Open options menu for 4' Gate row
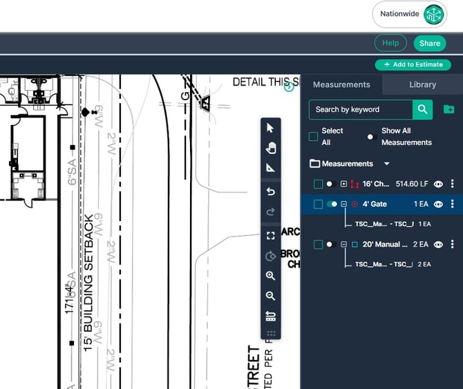 (452, 204)
